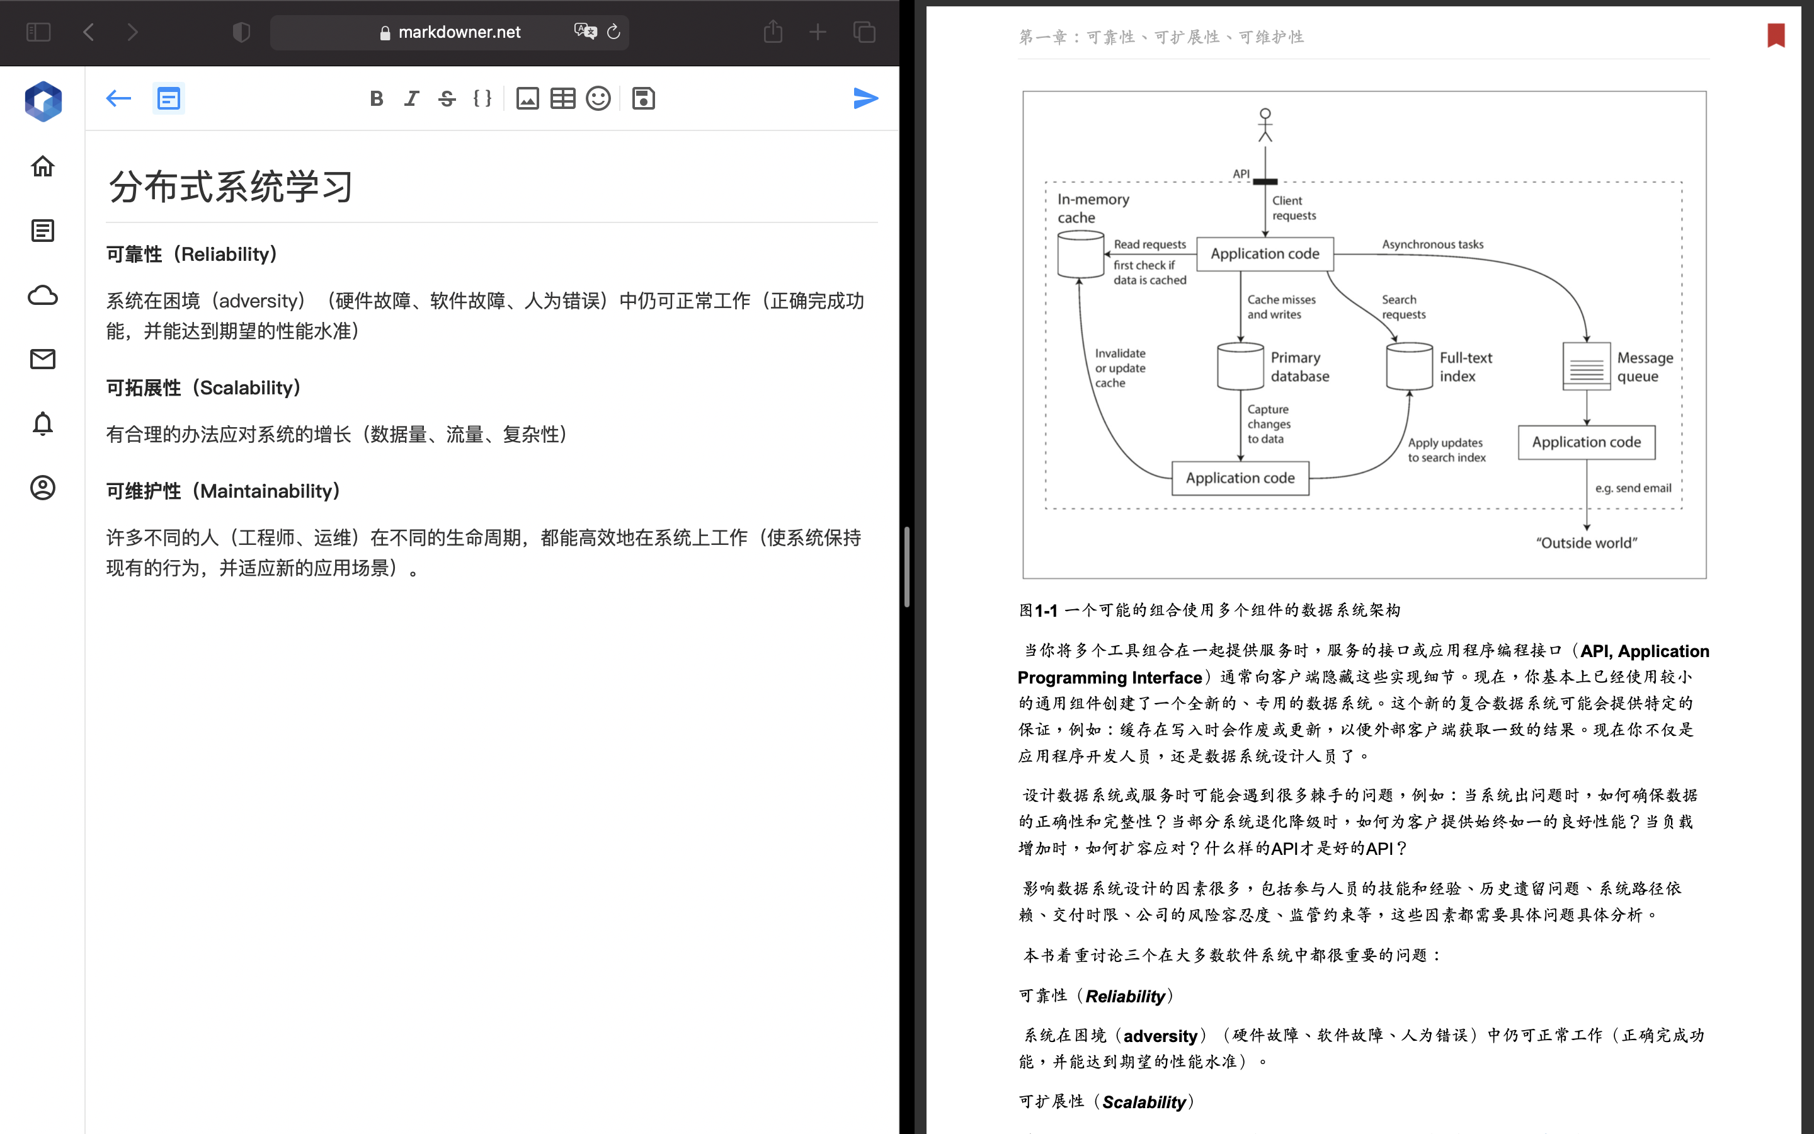Insert an image via toolbar icon
The width and height of the screenshot is (1814, 1134).
click(x=527, y=98)
